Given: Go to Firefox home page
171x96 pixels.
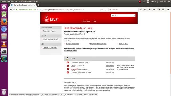Looking at the screenshot, I should tap(154, 10).
